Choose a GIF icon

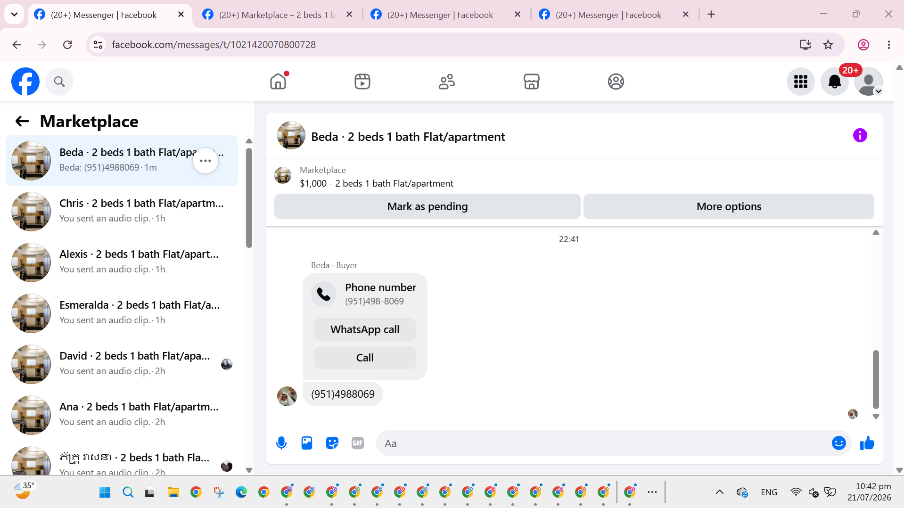point(358,443)
